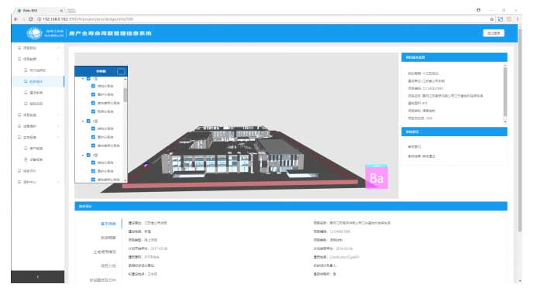537x291 pixels.
Task: Click the browser profile avatar icon
Action: (478, 10)
